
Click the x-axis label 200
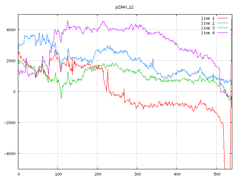pyautogui.click(x=98, y=174)
